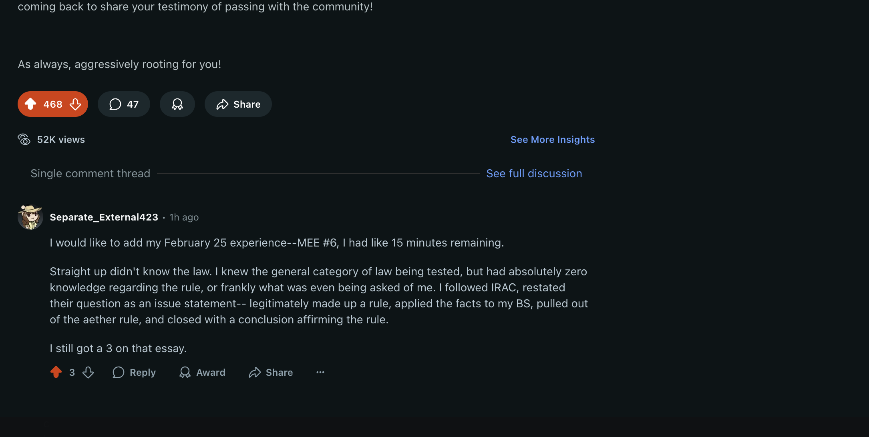Open Separate_External423 username profile
This screenshot has width=869, height=437.
[x=104, y=217]
